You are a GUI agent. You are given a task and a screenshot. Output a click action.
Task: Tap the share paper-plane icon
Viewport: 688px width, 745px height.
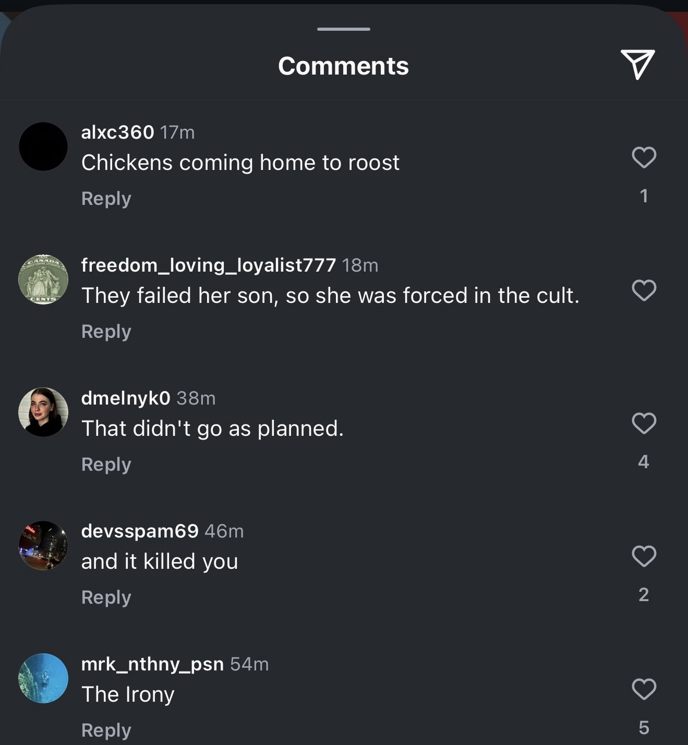coord(637,65)
